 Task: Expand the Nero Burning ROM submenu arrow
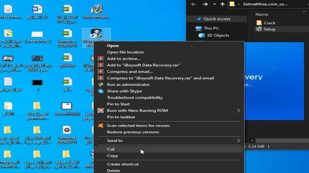pyautogui.click(x=239, y=111)
